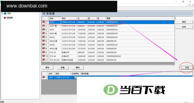Click the 没有限制 column header in lower table

point(75,74)
